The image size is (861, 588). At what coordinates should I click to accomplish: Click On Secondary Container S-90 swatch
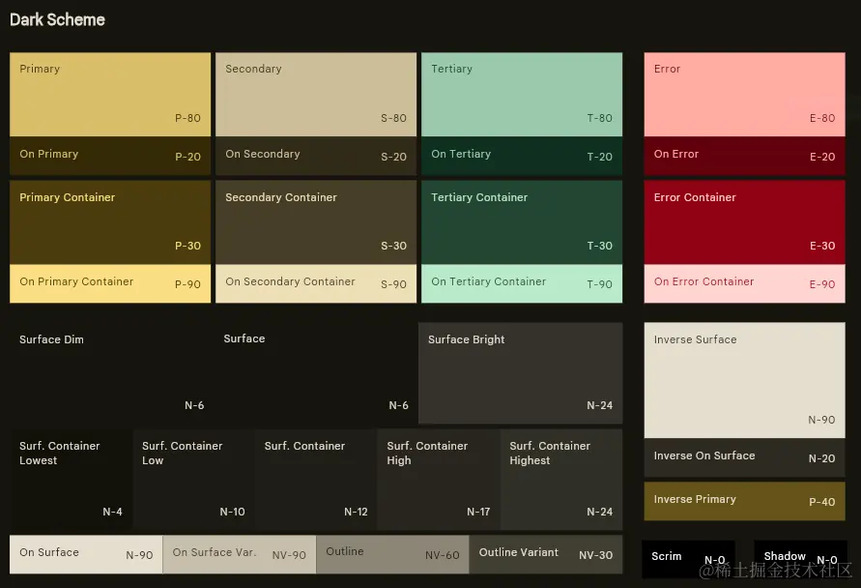click(316, 283)
